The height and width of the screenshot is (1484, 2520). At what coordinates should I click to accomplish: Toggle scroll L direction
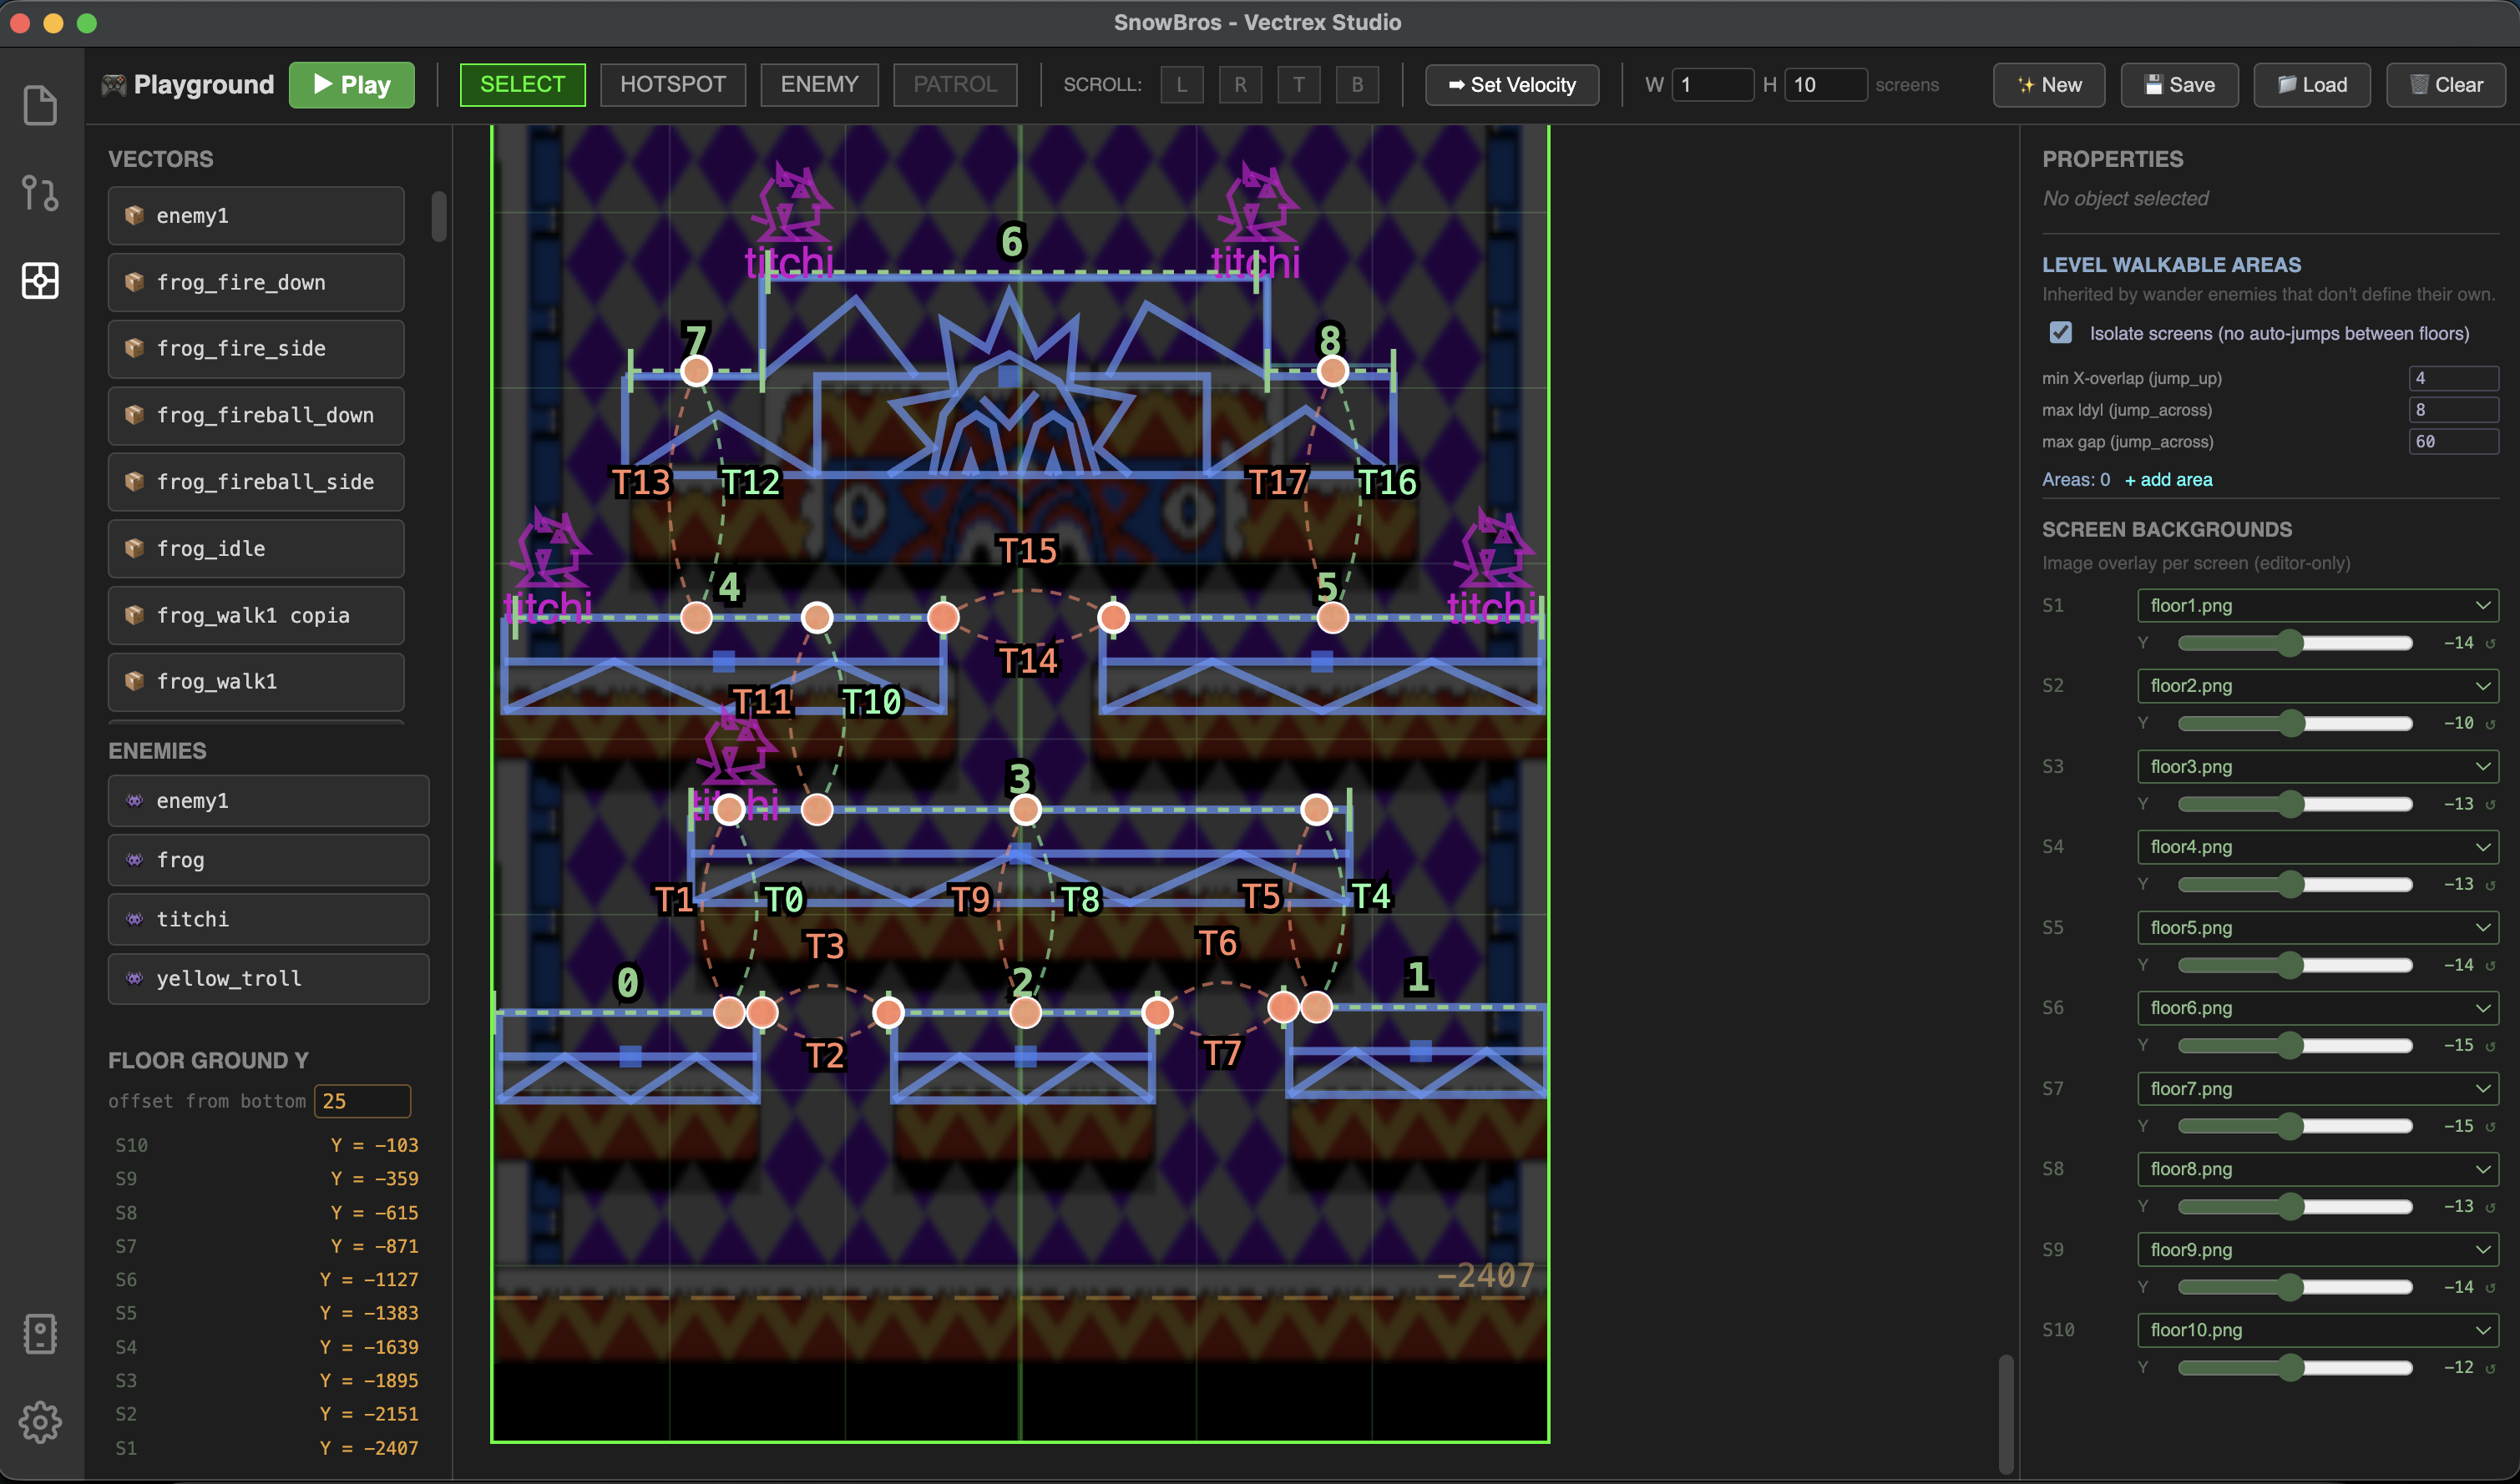(1182, 85)
